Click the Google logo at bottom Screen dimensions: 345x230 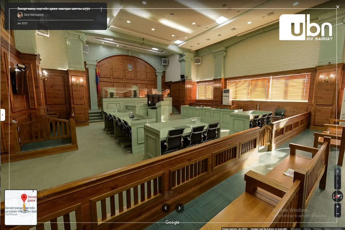point(172,222)
